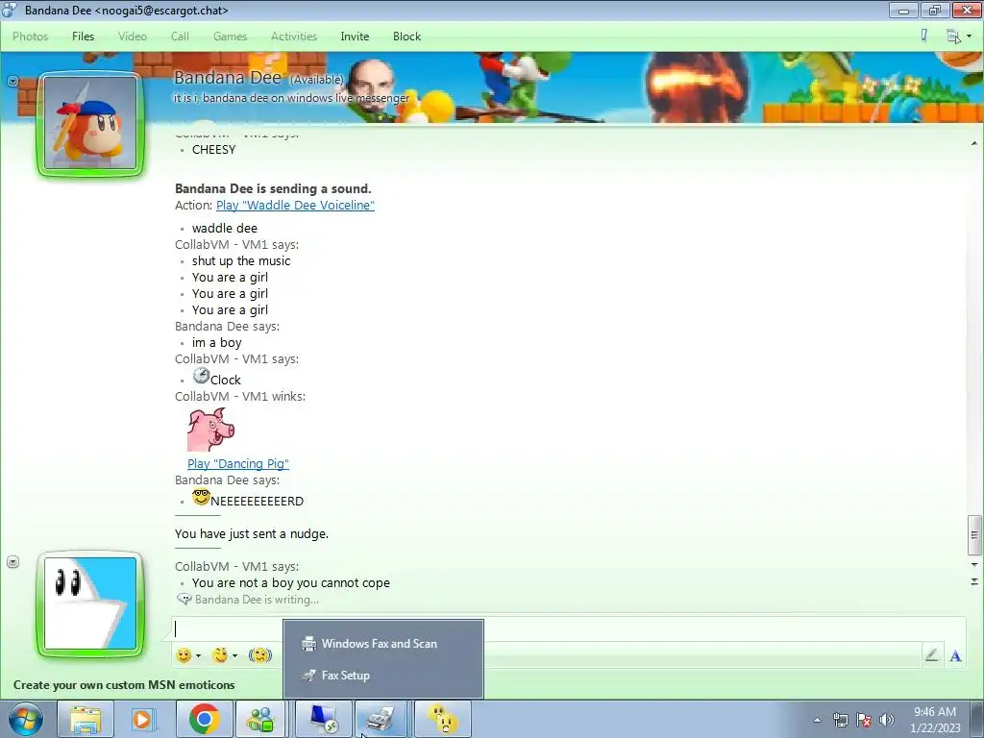
Task: Click 'You have just sent a nudge.' text
Action: click(252, 534)
